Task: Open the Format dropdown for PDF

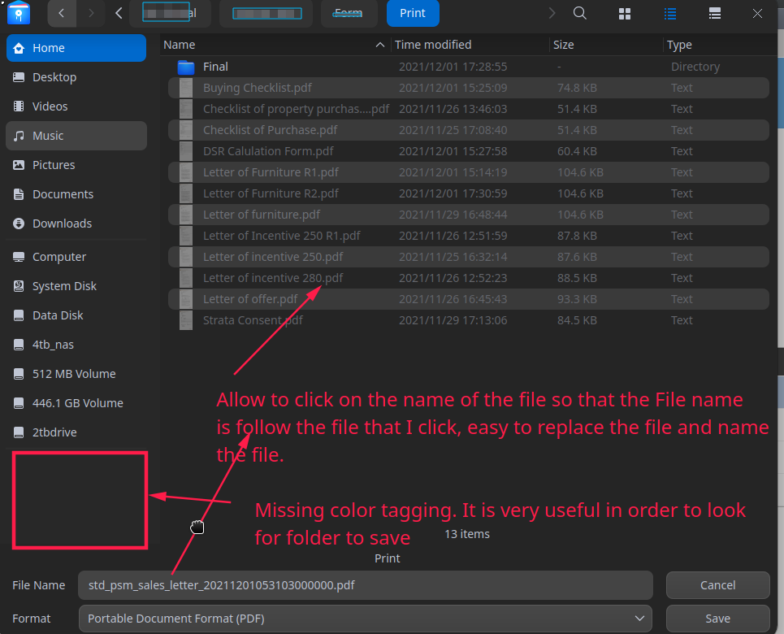Action: (x=366, y=619)
